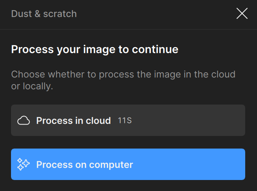
Task: Click the 'Dust & scratch' header text
Action: [x=44, y=14]
